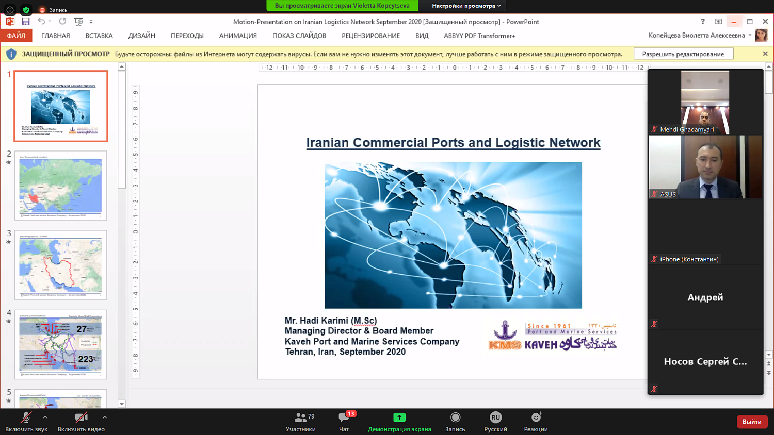This screenshot has width=774, height=435.
Task: Click Mehdi Ghadamyari video tile
Action: pyautogui.click(x=705, y=102)
